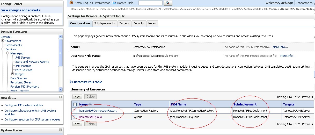Click the Record icon in toolbar
The width and height of the screenshot is (315, 135).
pos(114,3)
